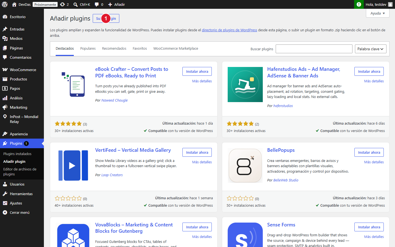This screenshot has width=395, height=247.
Task: Click the Buscar plugins search field
Action: pos(314,49)
